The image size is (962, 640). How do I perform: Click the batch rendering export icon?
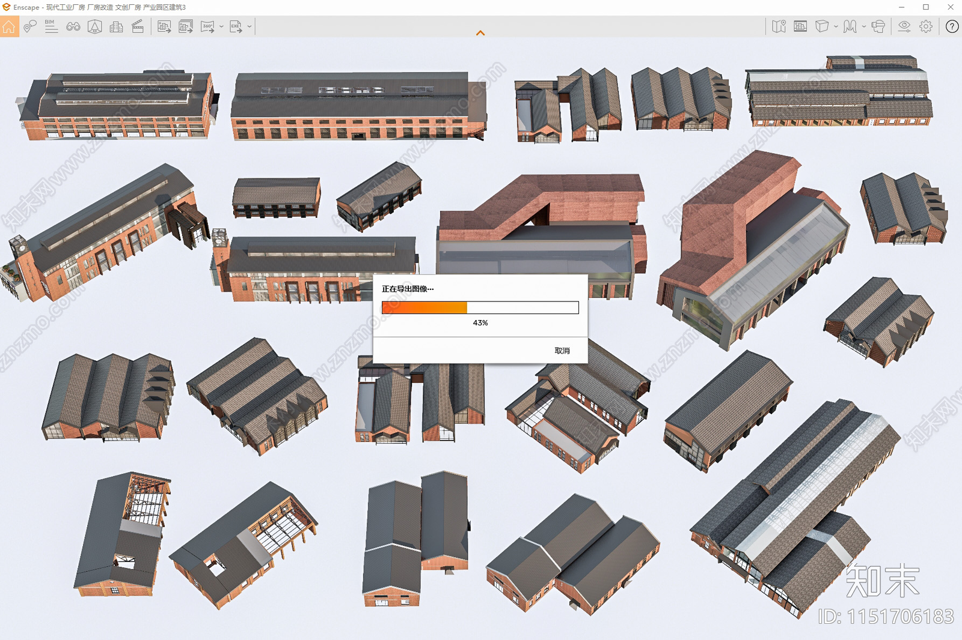click(186, 26)
